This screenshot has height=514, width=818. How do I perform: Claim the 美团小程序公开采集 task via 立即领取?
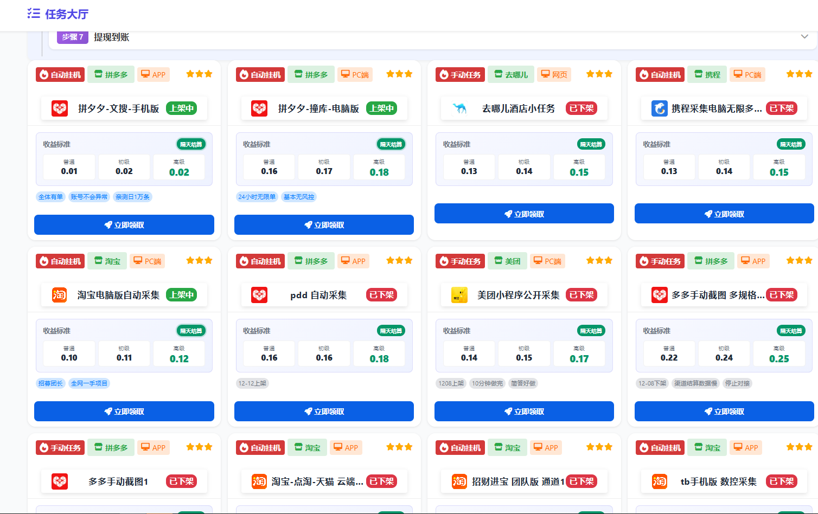coord(524,412)
